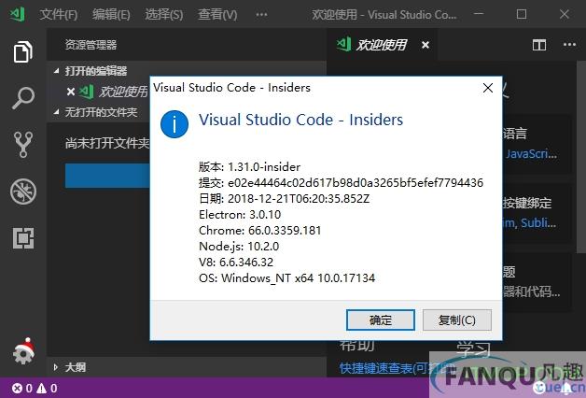Image resolution: width=586 pixels, height=398 pixels.
Task: Close the Insiders about dialog
Action: point(488,88)
